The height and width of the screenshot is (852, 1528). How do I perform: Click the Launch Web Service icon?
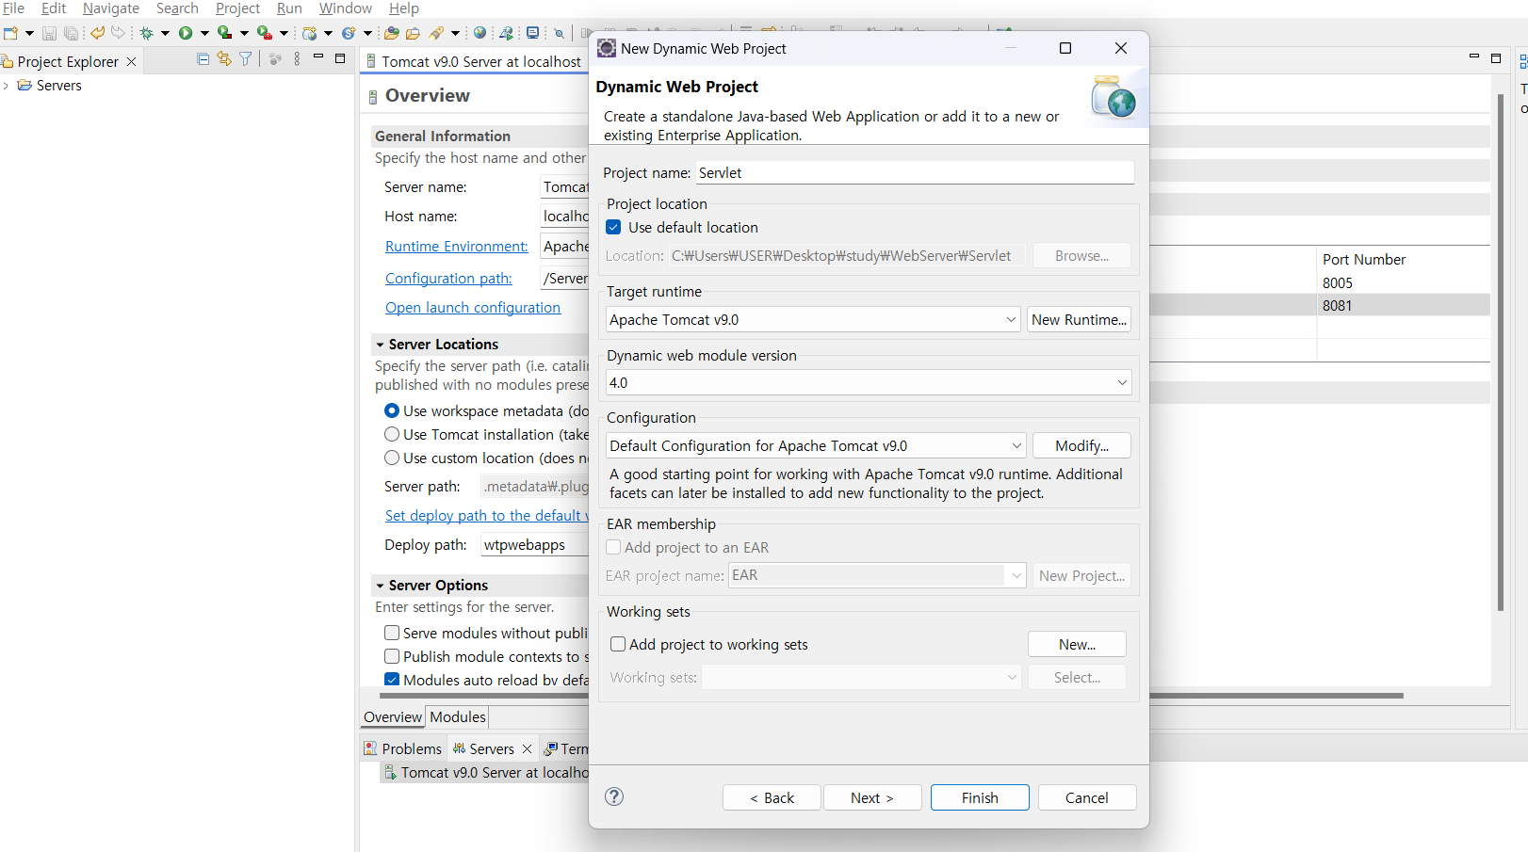click(507, 33)
